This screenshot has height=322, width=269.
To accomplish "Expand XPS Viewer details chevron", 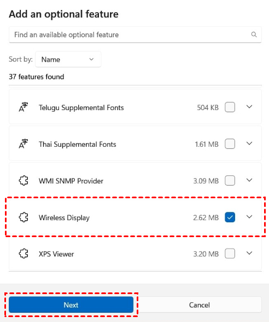I will point(249,253).
